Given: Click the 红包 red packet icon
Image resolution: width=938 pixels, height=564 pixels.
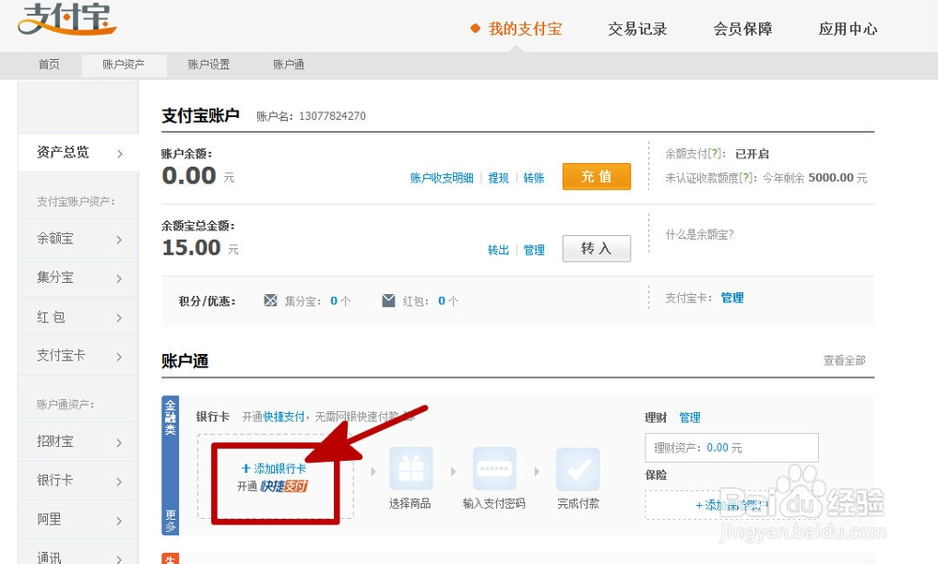Looking at the screenshot, I should click(388, 301).
